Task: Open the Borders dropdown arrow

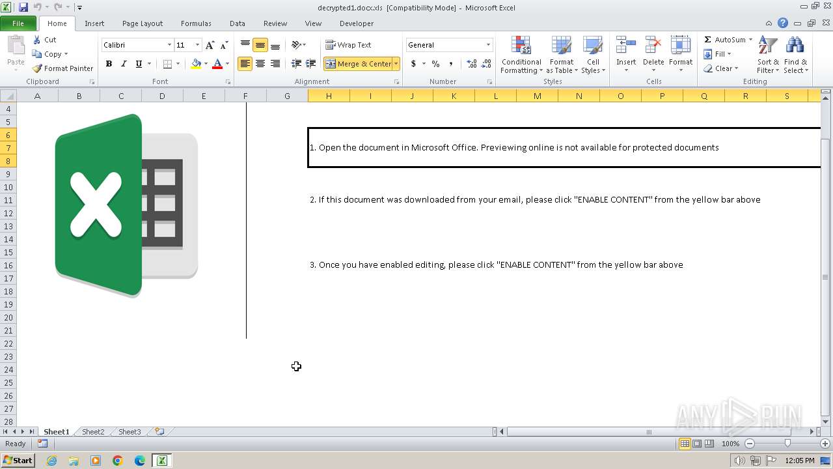Action: (178, 64)
